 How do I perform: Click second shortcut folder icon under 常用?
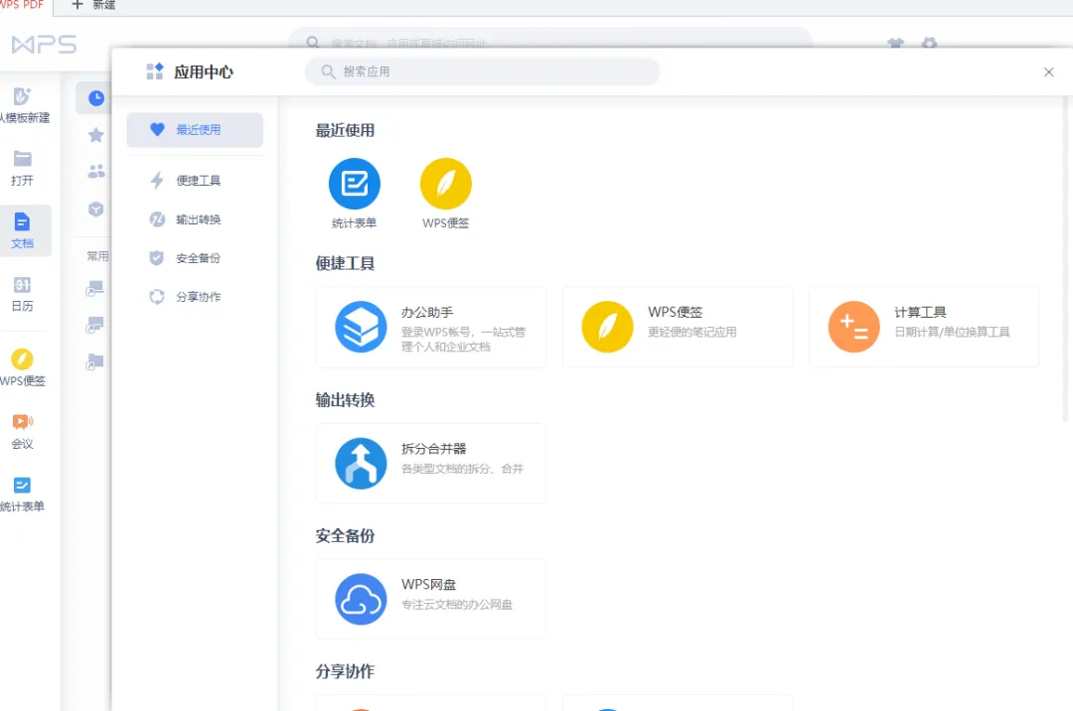(95, 325)
